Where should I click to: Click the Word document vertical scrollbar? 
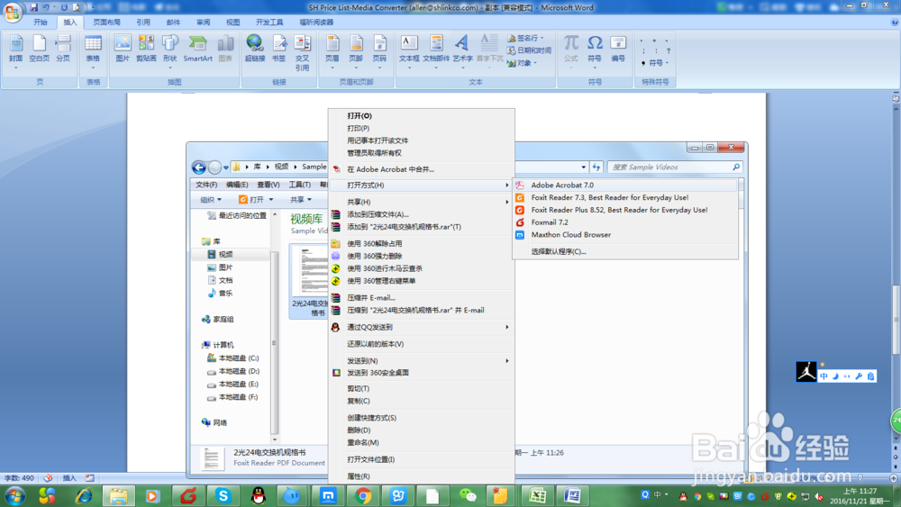(x=896, y=321)
